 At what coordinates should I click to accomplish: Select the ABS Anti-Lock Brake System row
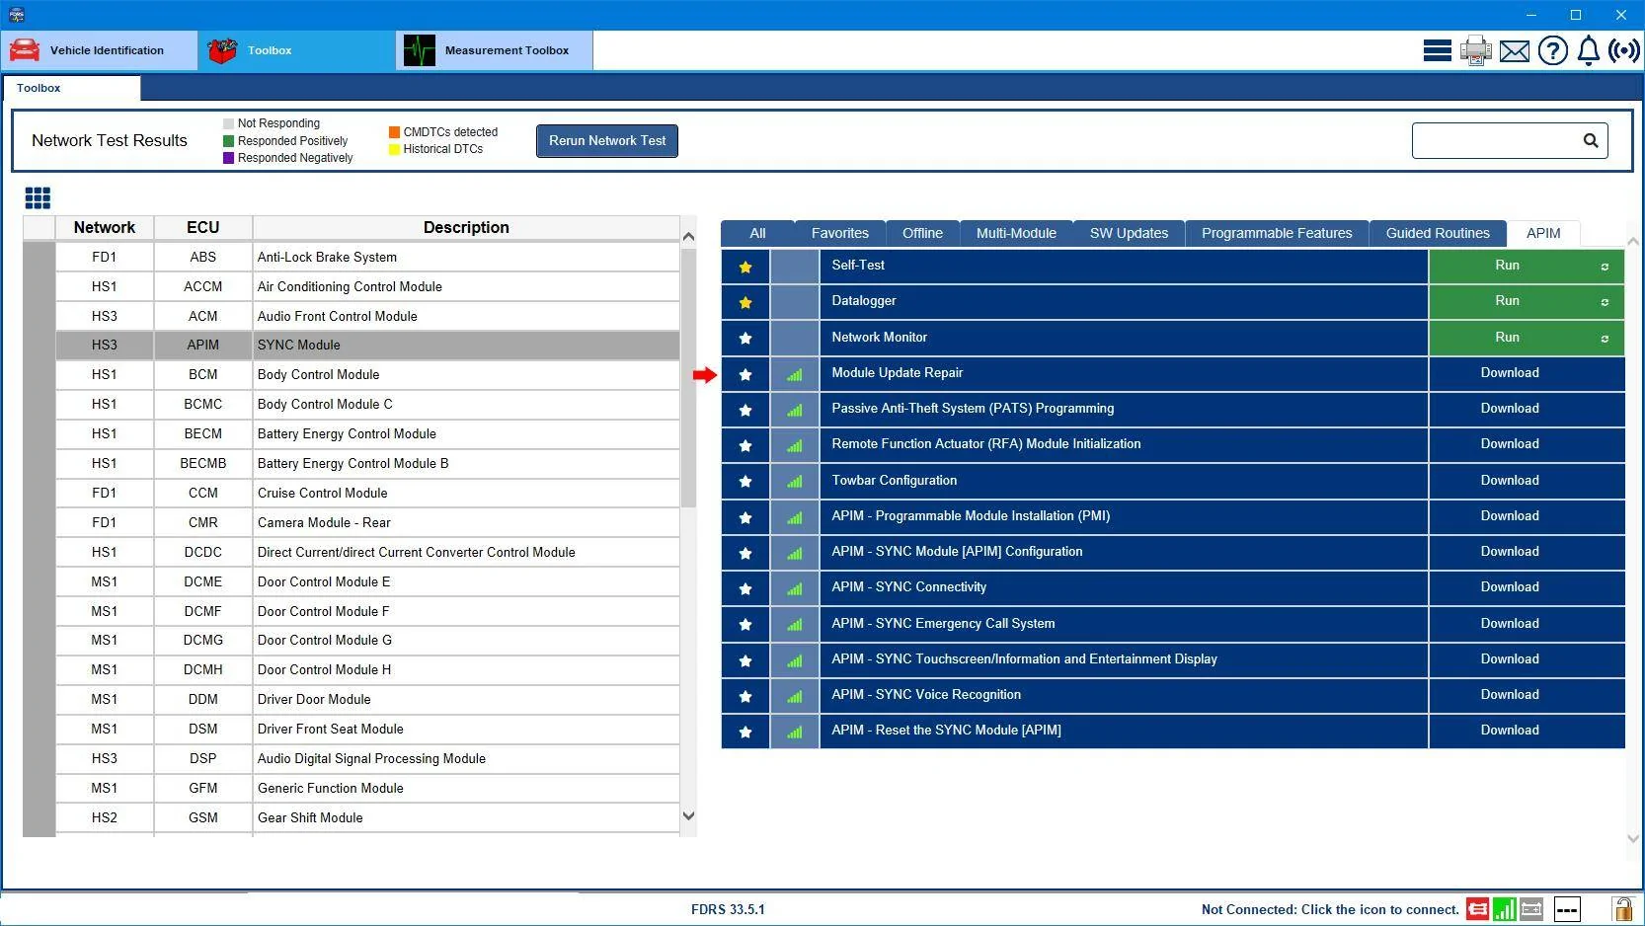367,257
